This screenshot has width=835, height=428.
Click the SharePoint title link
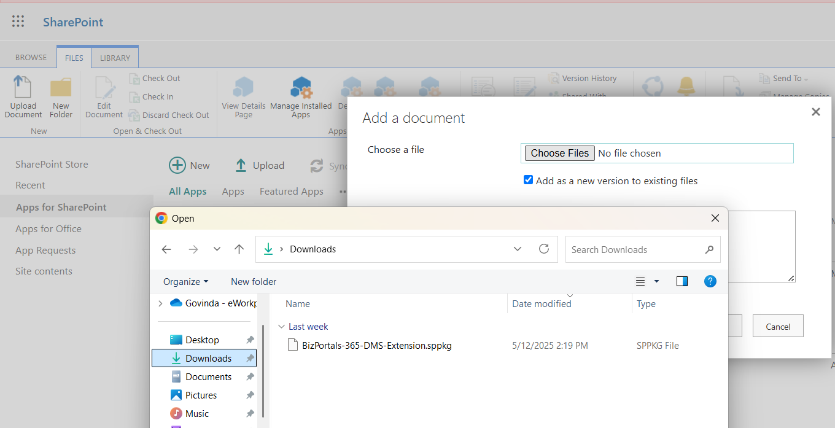73,22
